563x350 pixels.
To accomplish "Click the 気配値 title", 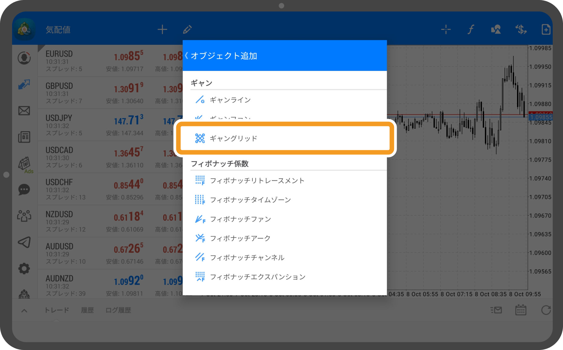I will [x=58, y=30].
